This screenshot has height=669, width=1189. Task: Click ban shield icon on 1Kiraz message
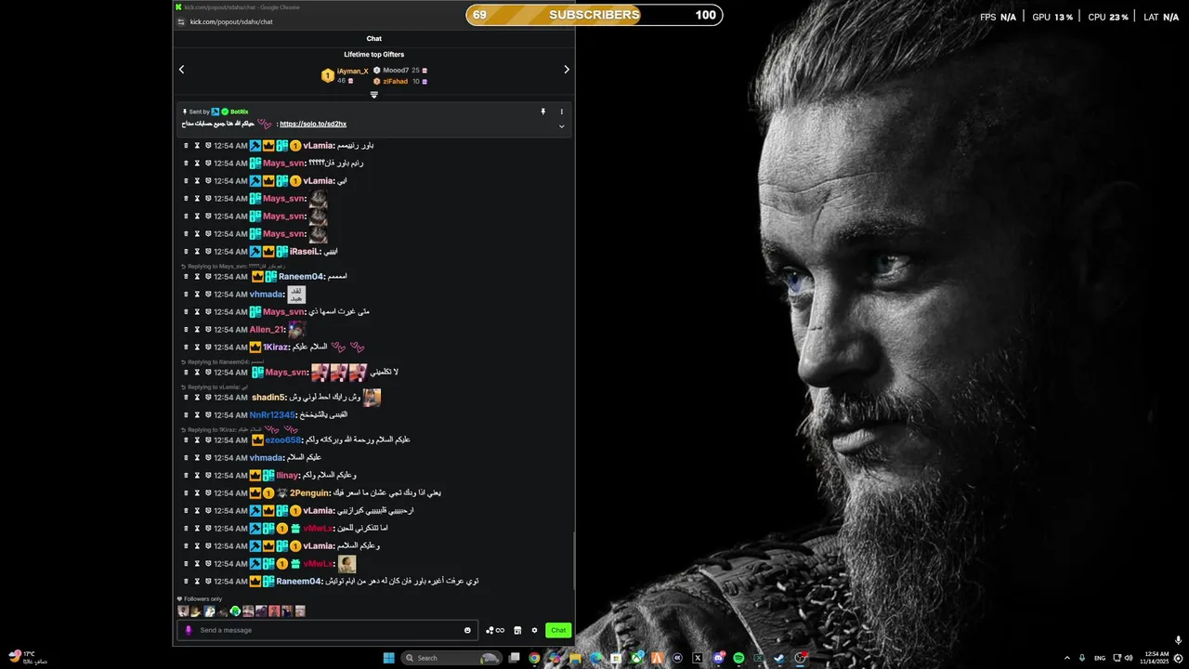tap(208, 348)
